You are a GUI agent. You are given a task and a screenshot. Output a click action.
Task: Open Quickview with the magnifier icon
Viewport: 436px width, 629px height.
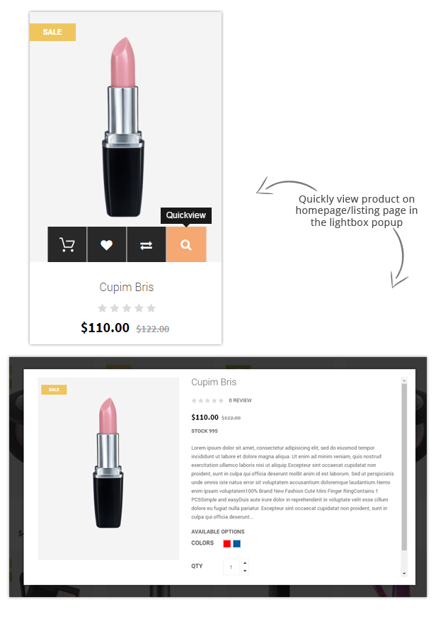click(186, 244)
